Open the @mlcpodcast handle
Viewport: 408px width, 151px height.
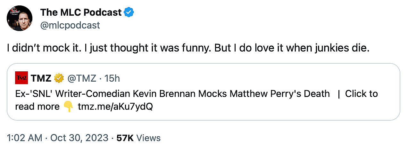[70, 25]
